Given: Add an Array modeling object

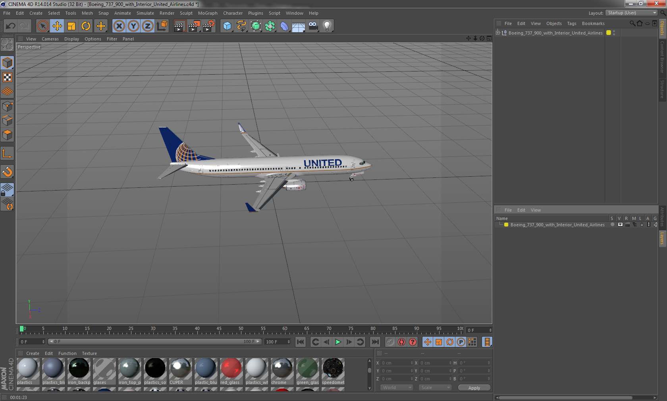Looking at the screenshot, I should (x=270, y=26).
